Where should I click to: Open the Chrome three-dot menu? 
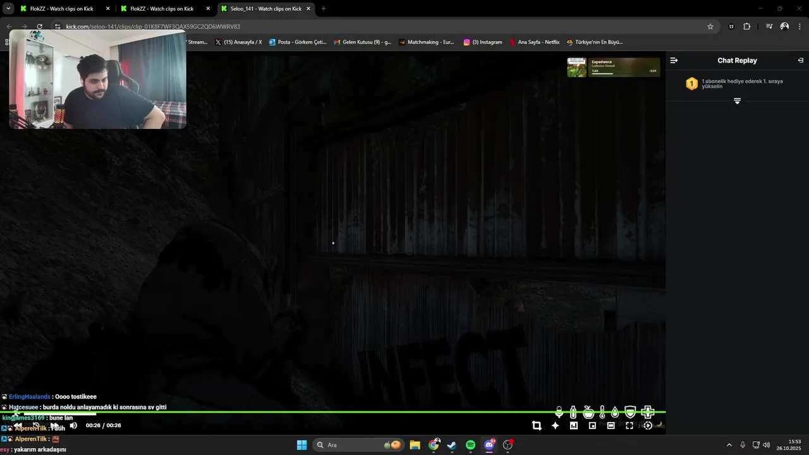tap(800, 27)
